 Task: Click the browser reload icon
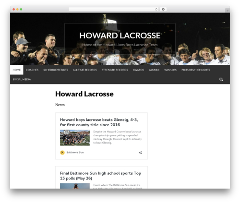(x=156, y=9)
